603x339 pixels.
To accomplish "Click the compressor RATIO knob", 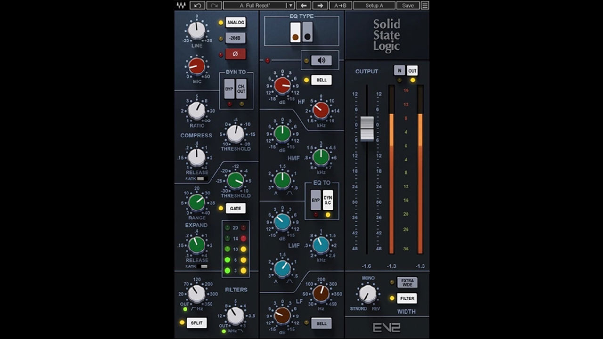I will [x=196, y=110].
